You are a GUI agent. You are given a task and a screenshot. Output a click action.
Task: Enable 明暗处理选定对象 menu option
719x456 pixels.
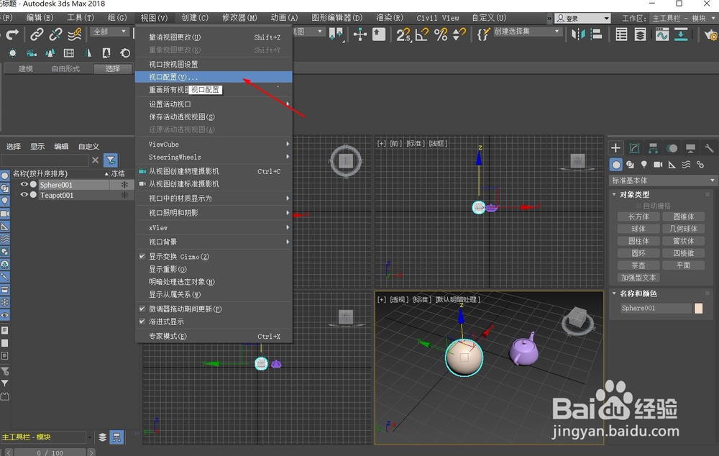(214, 282)
